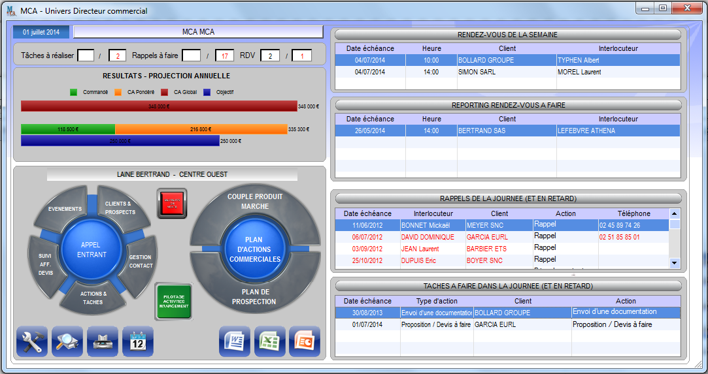The width and height of the screenshot is (708, 374).
Task: Click the MCA logo in the title bar
Action: tap(11, 10)
